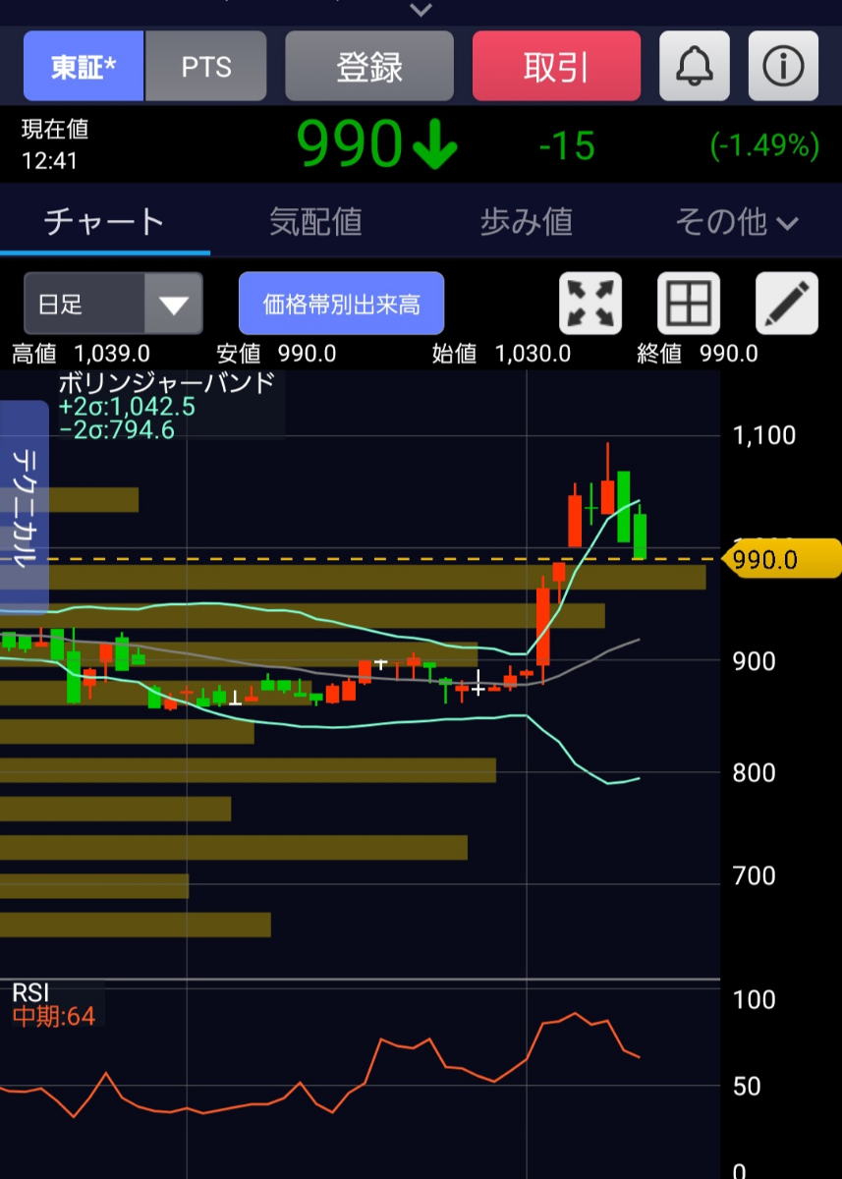Screen dimensions: 842x1179
Task: Switch to the 歩み値 tab
Action: tap(526, 222)
